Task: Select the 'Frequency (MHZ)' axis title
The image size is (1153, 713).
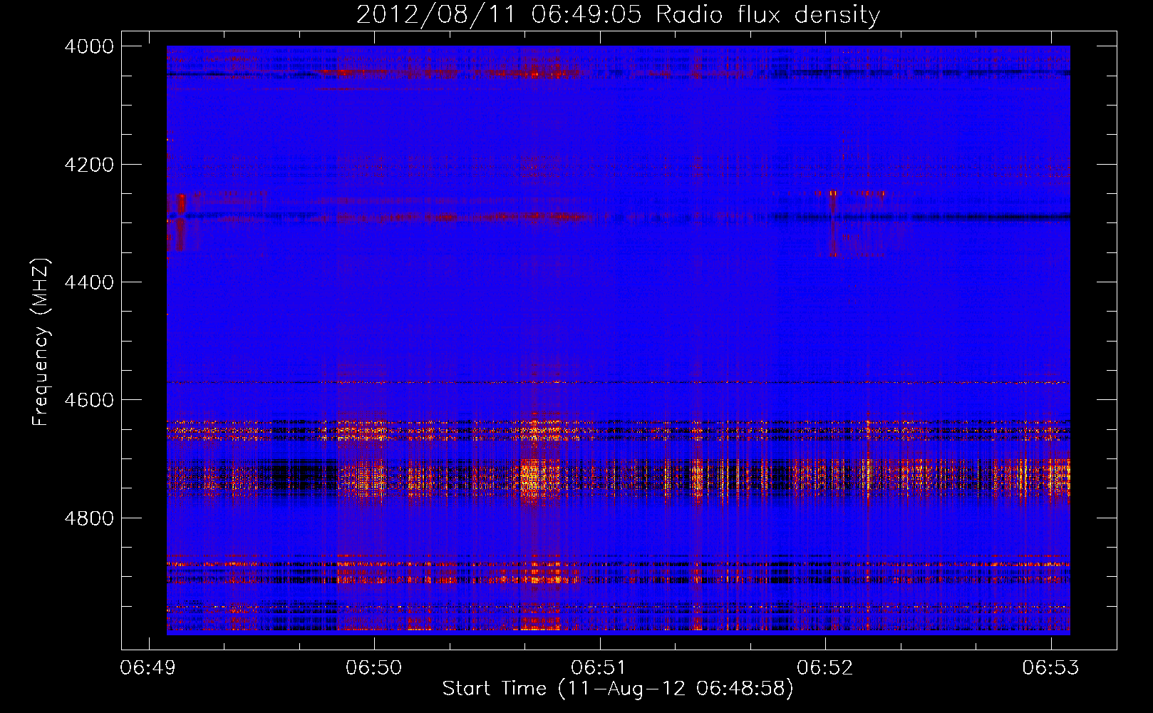Action: (x=41, y=342)
